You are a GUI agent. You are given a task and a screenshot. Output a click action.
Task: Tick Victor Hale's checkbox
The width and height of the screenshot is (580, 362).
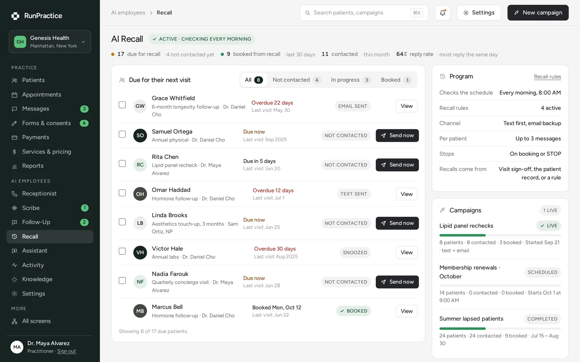[x=122, y=251]
